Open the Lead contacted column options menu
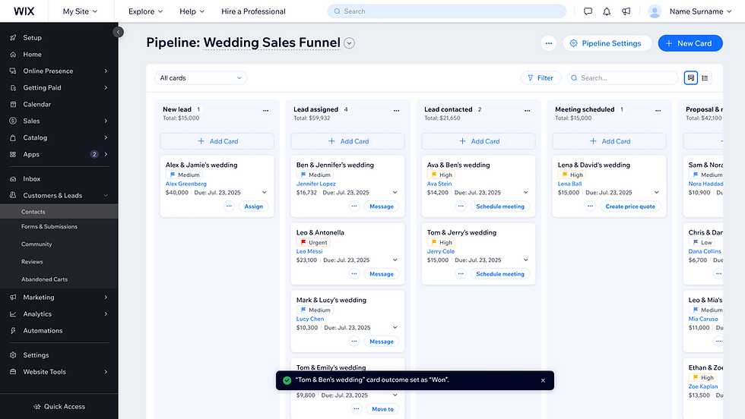This screenshot has width=745, height=419. coord(527,111)
